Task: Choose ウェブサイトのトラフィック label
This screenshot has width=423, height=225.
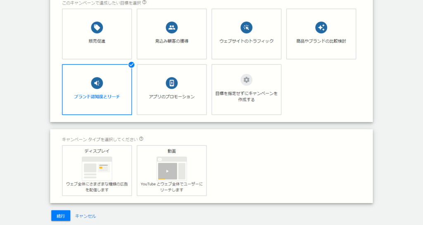Action: 246,41
